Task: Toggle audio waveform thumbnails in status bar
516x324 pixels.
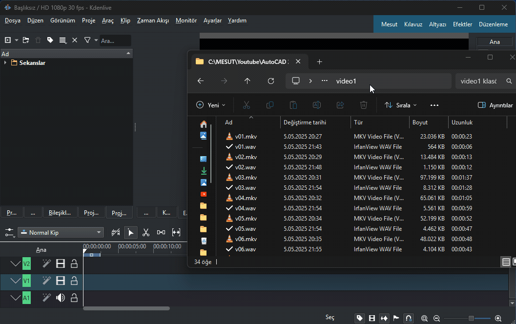Action: pyautogui.click(x=384, y=318)
